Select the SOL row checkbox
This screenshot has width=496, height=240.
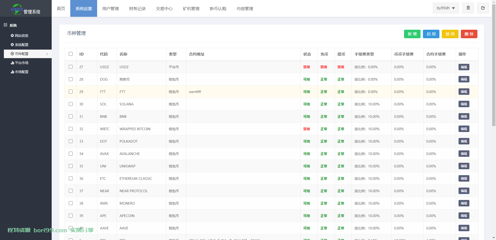(71, 104)
